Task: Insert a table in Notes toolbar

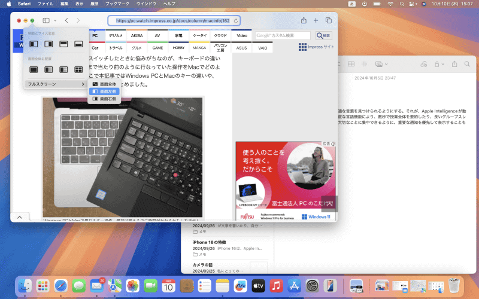Action: (351, 64)
